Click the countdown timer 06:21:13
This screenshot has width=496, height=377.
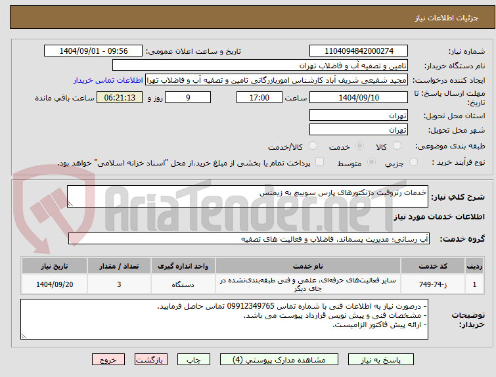(120, 97)
